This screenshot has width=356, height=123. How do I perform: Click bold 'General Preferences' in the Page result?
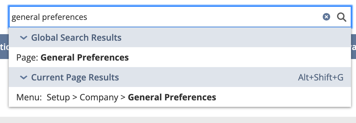84,57
